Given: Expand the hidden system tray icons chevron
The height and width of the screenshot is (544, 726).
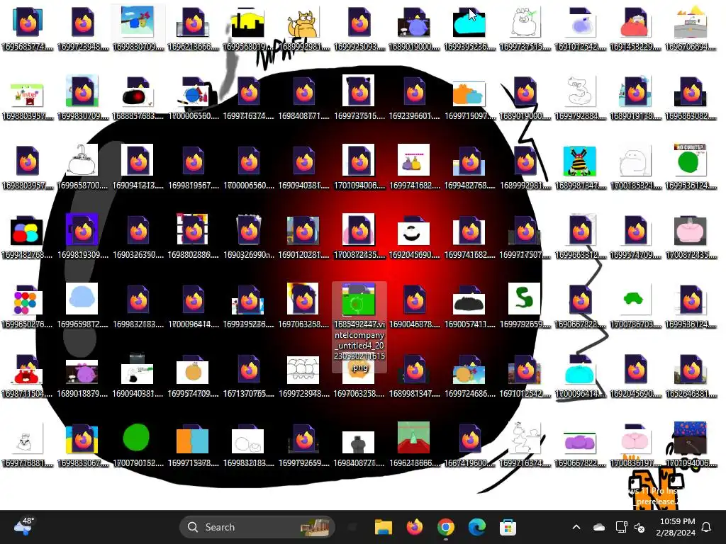Looking at the screenshot, I should 576,527.
